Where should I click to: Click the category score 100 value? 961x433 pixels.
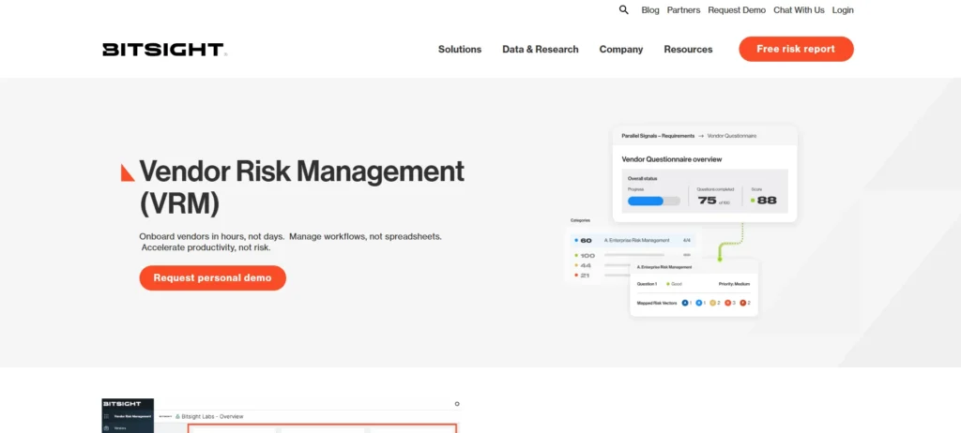[x=587, y=255]
